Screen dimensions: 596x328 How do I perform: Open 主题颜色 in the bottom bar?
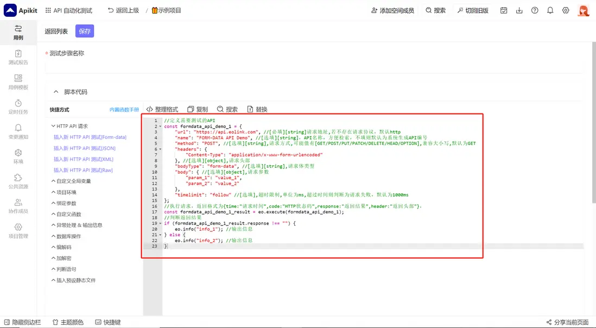tap(68, 322)
